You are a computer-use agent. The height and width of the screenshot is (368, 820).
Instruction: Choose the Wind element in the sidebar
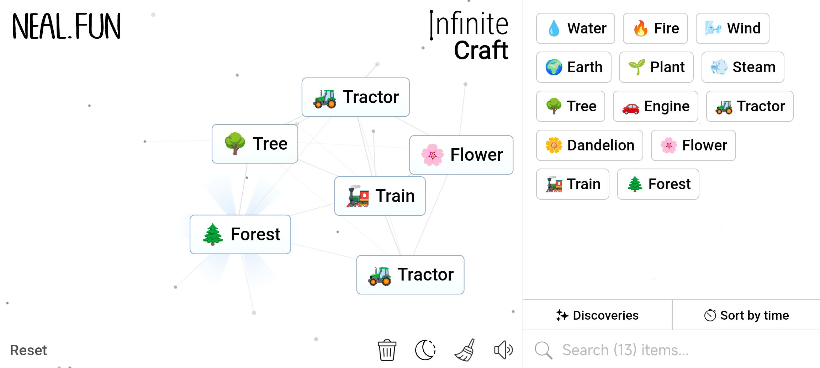coord(732,28)
